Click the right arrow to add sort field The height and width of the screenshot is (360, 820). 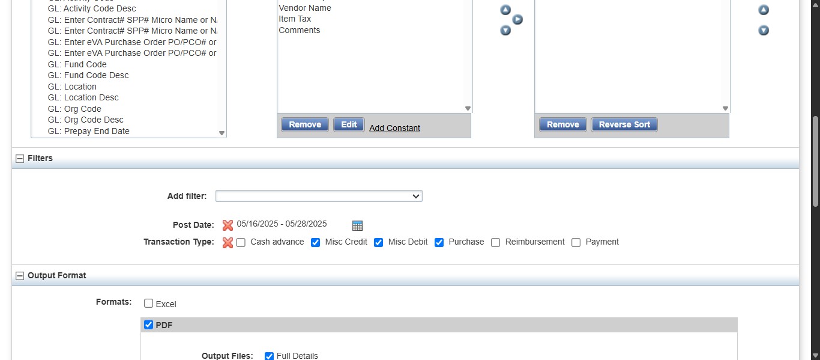517,19
